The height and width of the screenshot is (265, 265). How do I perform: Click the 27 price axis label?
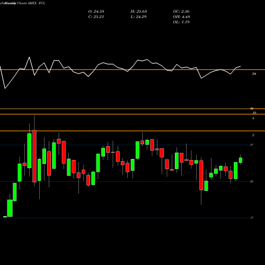tap(252, 145)
